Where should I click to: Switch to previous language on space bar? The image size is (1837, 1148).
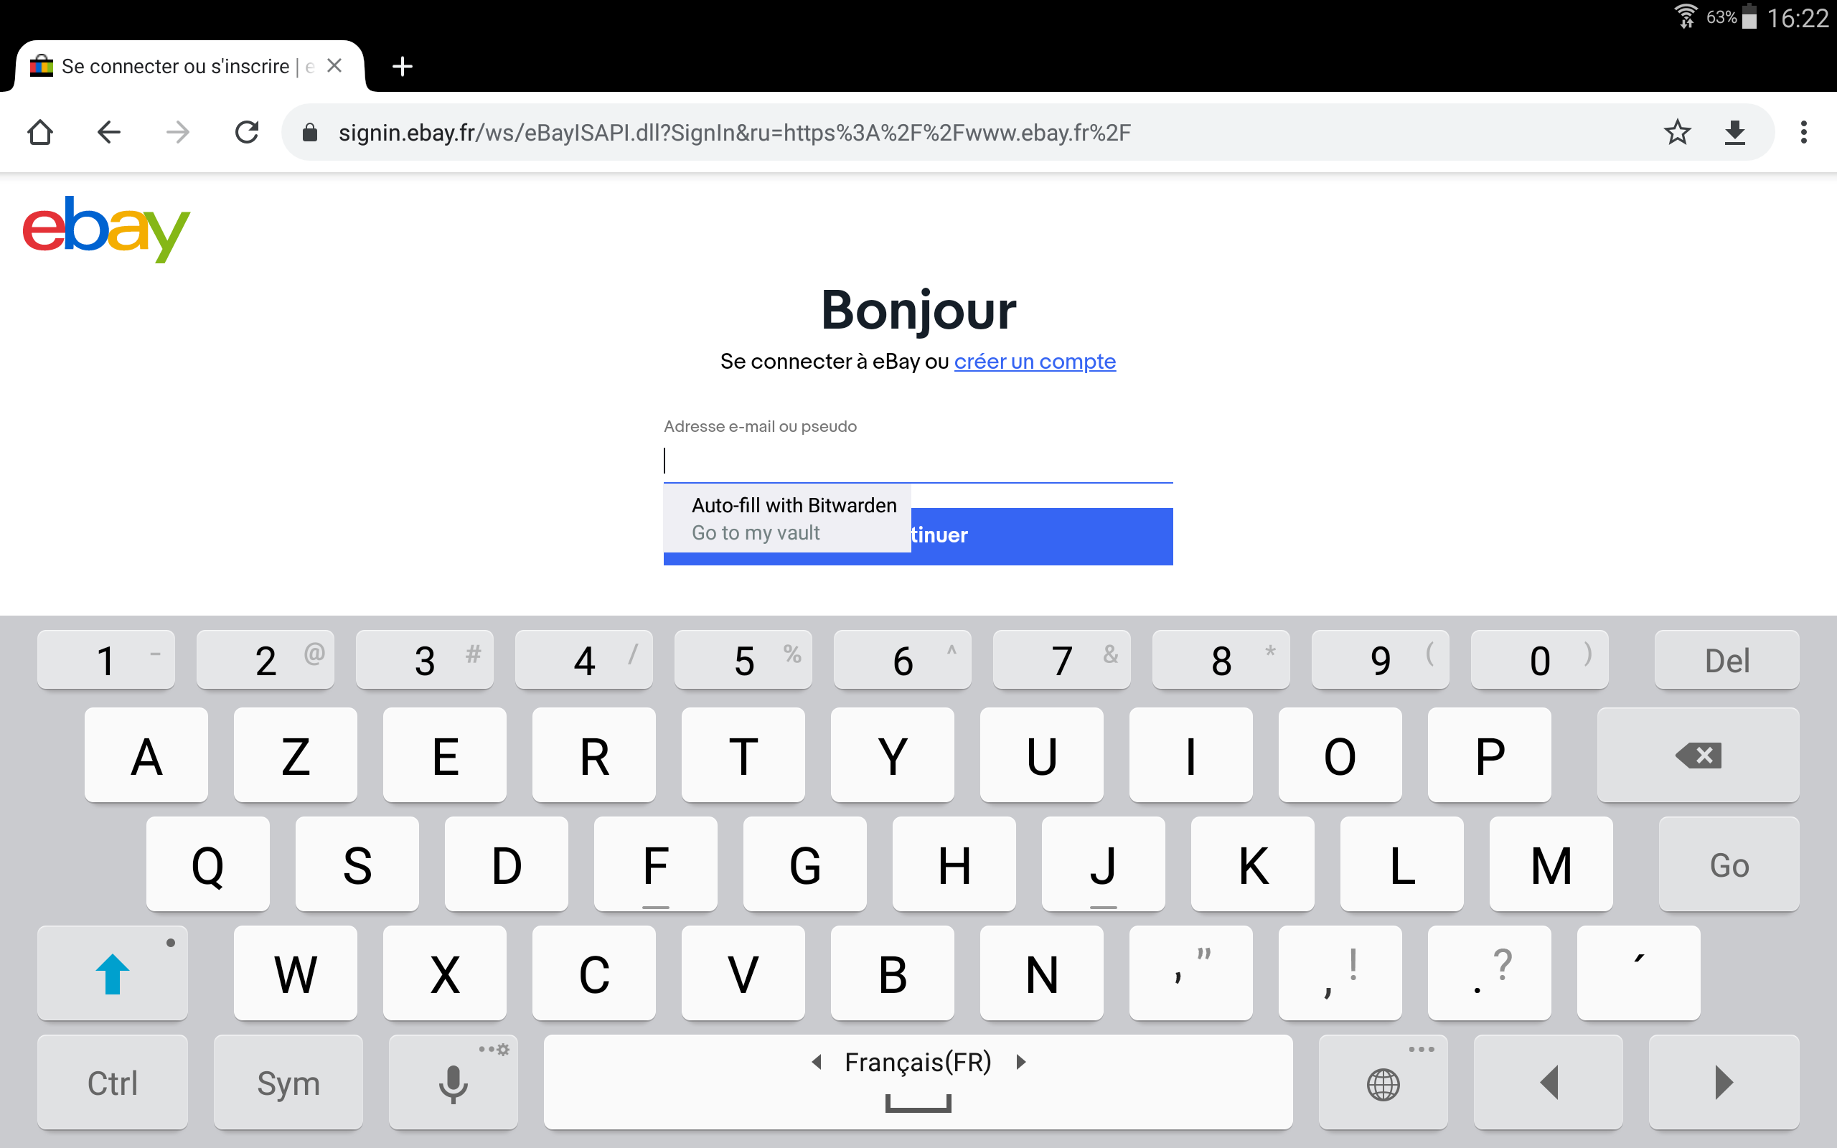pyautogui.click(x=817, y=1062)
